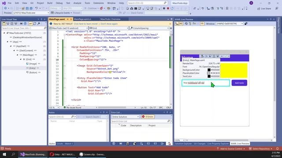Open the feedback icon beside Live Share
Image resolution: width=282 pixels, height=158 pixels.
(277, 8)
